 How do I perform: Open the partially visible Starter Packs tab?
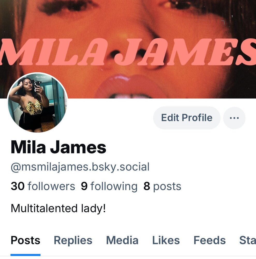pos(247,240)
